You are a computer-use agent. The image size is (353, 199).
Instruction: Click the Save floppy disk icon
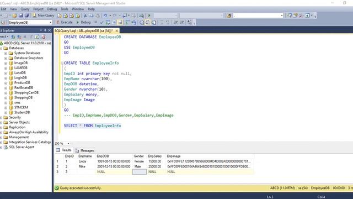21,15
